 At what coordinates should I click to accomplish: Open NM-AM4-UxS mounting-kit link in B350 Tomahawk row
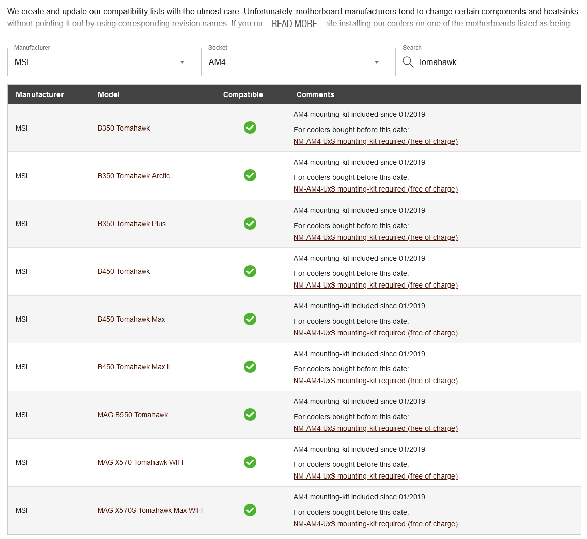[376, 142]
